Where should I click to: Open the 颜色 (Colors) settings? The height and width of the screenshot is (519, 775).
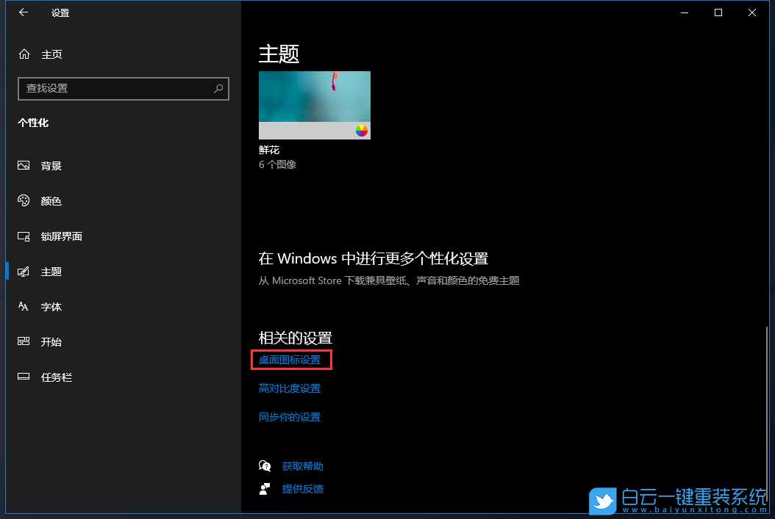coord(51,200)
